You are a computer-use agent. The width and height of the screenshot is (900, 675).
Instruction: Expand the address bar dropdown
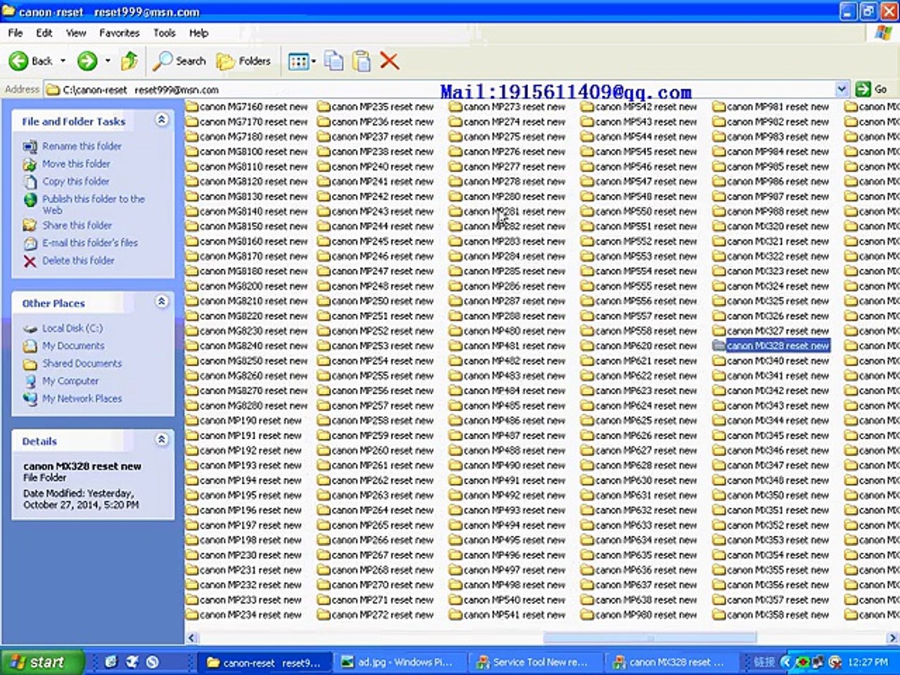tap(841, 89)
